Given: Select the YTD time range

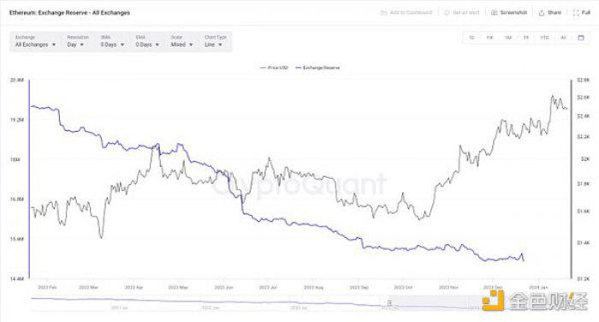Looking at the screenshot, I should [x=544, y=38].
